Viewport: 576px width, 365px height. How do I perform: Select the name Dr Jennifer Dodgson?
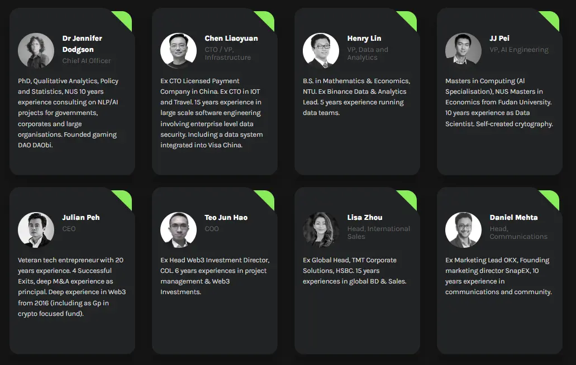click(x=82, y=44)
